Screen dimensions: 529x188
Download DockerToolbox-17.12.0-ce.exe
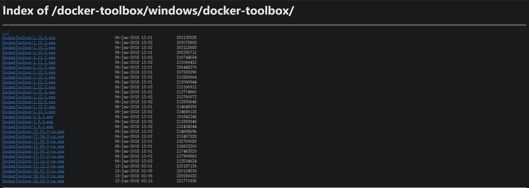tap(33, 166)
